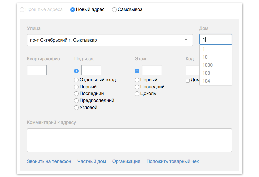Click the Звонить на телефон link
The width and height of the screenshot is (259, 177).
49,161
